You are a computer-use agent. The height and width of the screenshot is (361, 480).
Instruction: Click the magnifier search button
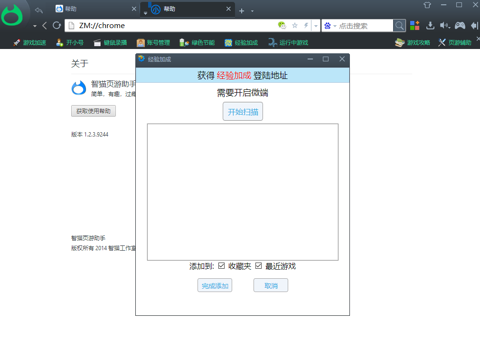click(x=399, y=26)
